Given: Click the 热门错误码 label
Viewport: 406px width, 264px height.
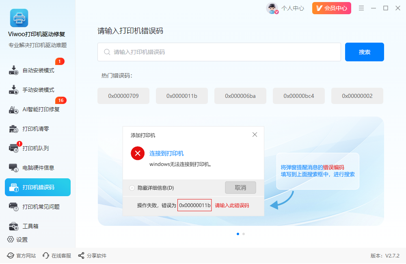Looking at the screenshot, I should tap(117, 76).
